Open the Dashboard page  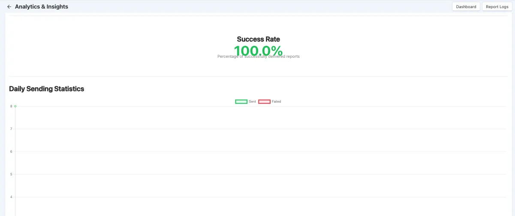pyautogui.click(x=466, y=7)
